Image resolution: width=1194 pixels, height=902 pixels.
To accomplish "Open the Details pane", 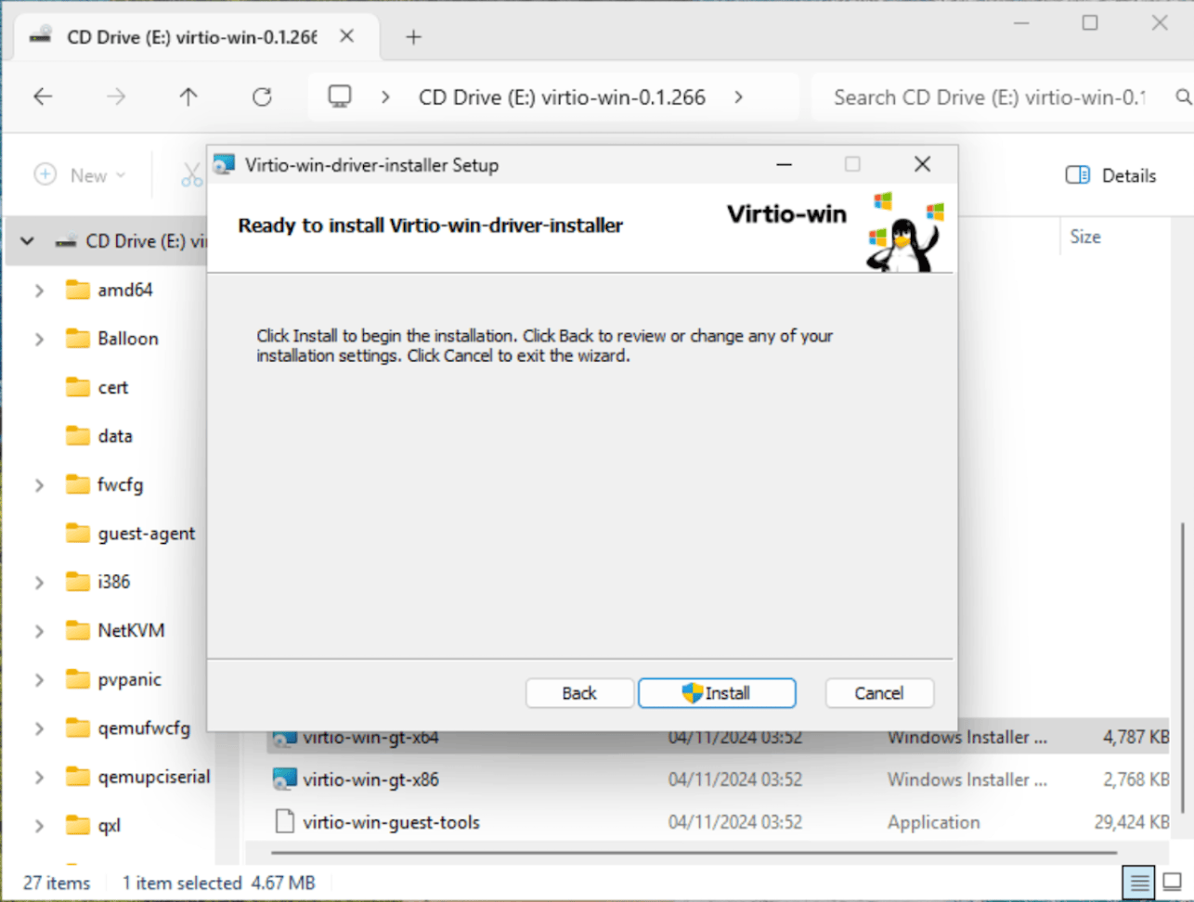I will tap(1110, 174).
